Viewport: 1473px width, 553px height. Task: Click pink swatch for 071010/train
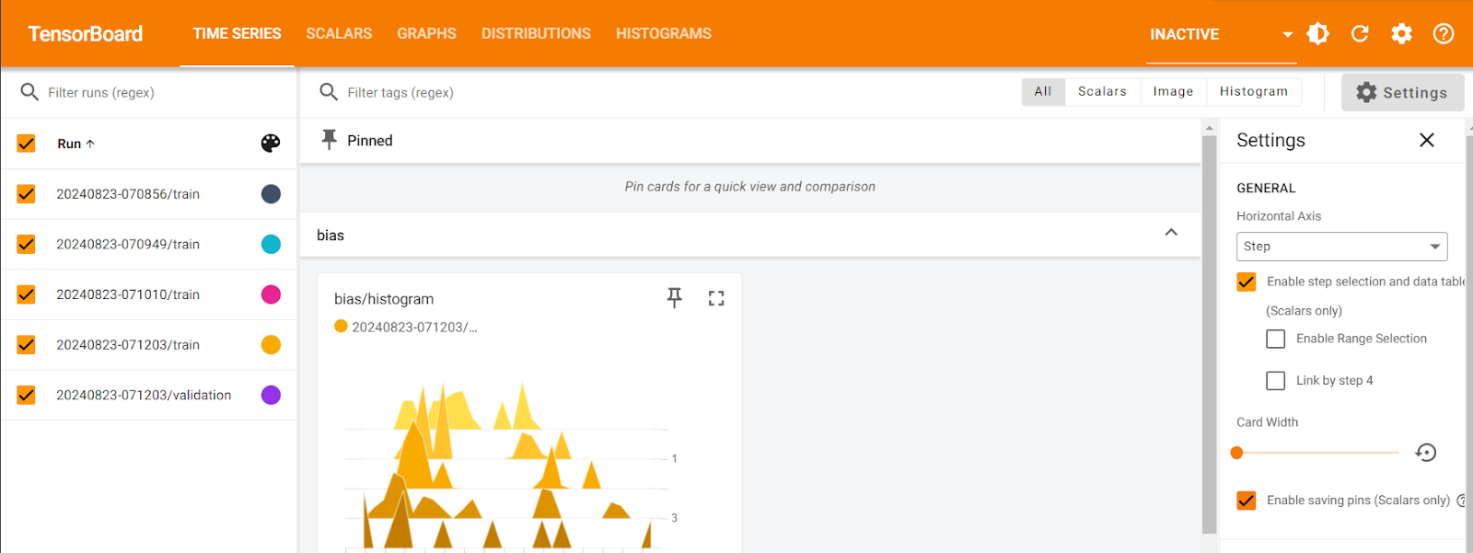pyautogui.click(x=271, y=294)
